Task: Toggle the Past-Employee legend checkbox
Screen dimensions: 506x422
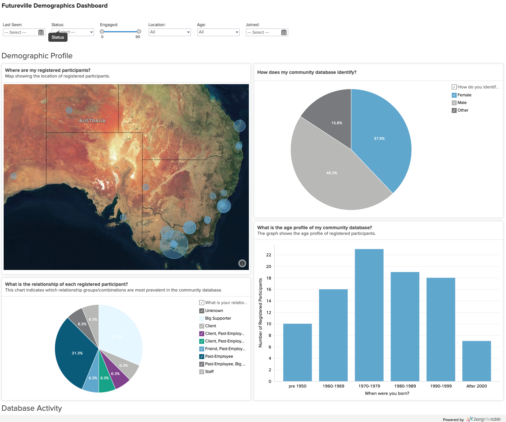Action: click(202, 356)
